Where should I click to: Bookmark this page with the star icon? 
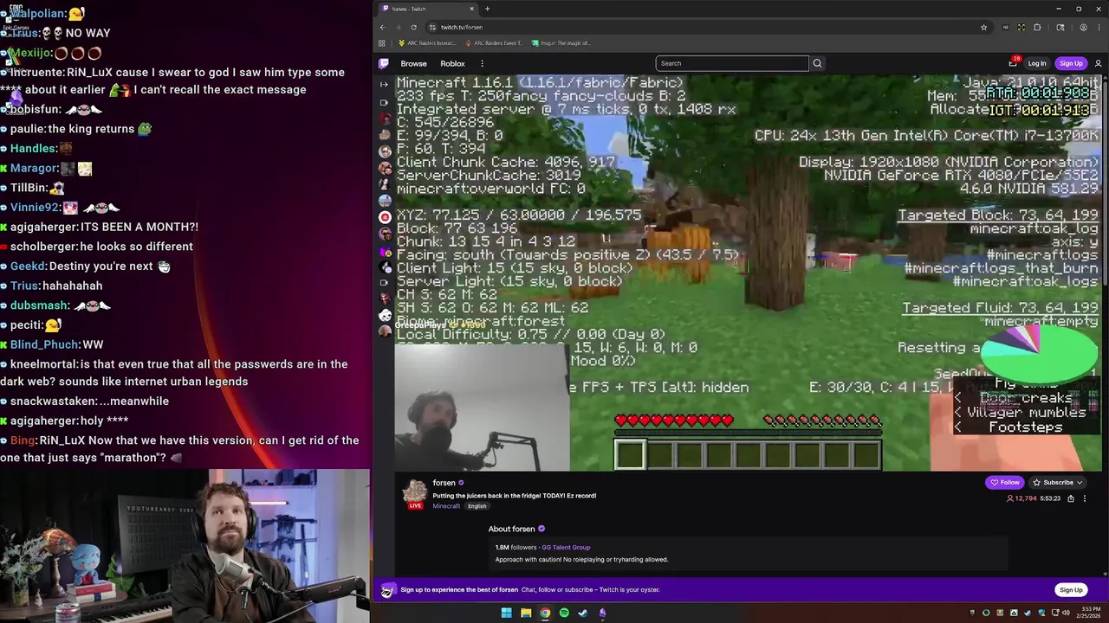tap(983, 27)
